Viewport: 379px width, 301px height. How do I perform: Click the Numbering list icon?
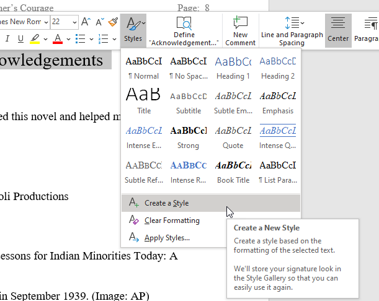click(103, 38)
